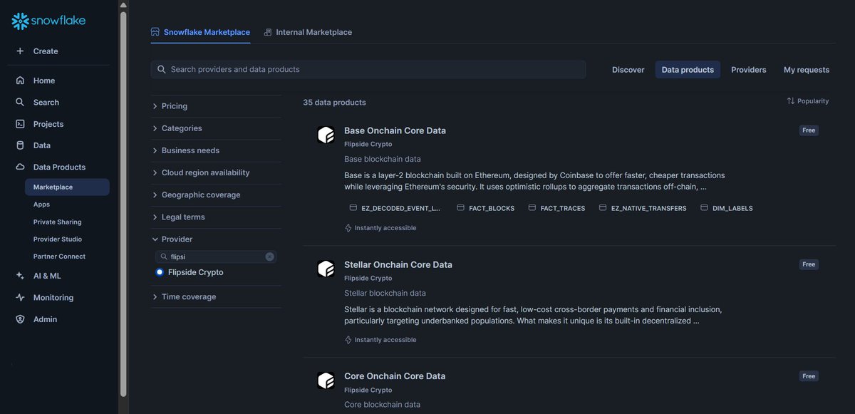Click lightning icon under Base Onchain listing
The image size is (855, 414).
pos(348,228)
